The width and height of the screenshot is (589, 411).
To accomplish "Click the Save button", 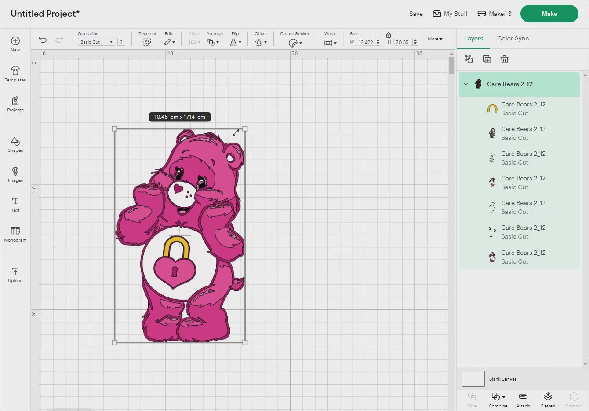I will tap(416, 14).
